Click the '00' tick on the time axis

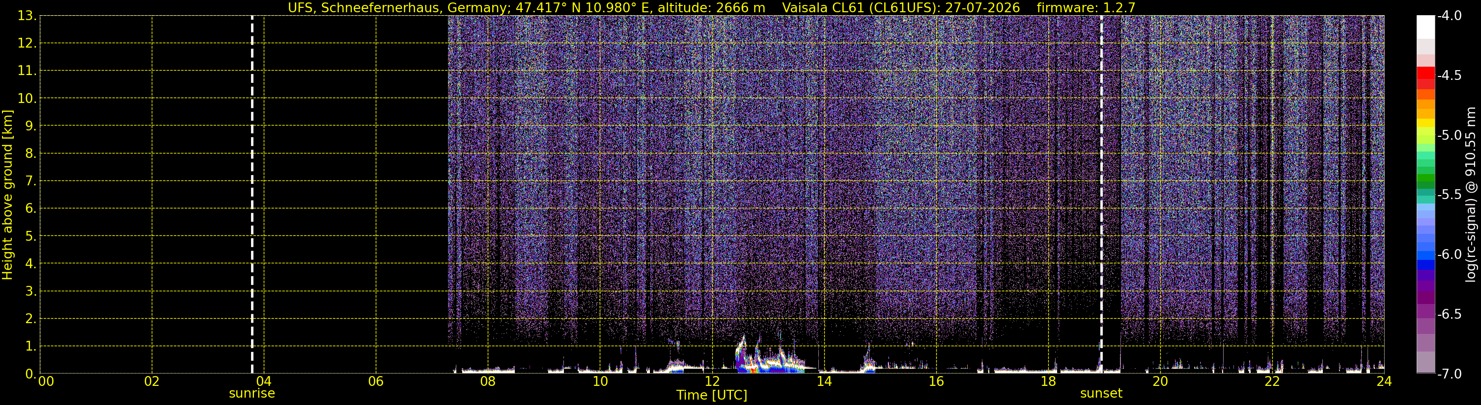tap(46, 382)
